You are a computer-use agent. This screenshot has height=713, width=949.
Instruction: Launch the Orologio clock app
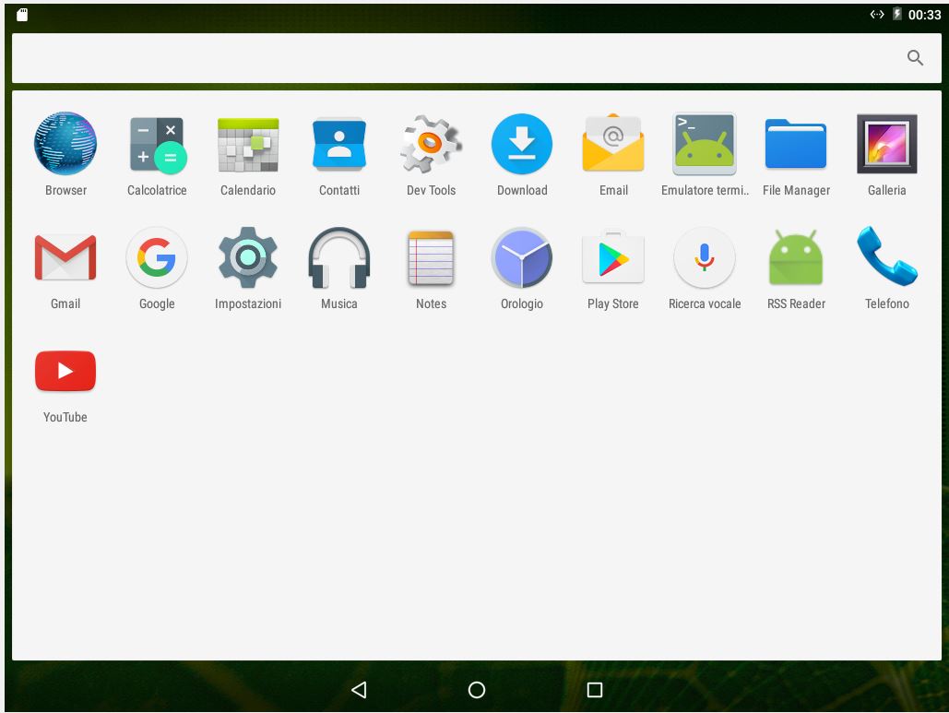pyautogui.click(x=522, y=257)
